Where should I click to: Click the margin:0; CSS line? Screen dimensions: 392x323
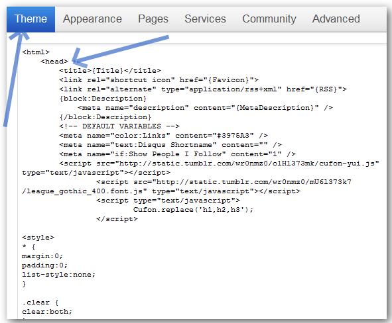click(x=42, y=256)
